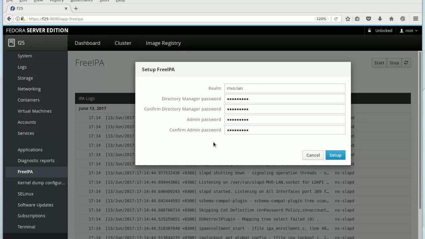Click the site security warning icon
This screenshot has width=425, height=239.
23,19
